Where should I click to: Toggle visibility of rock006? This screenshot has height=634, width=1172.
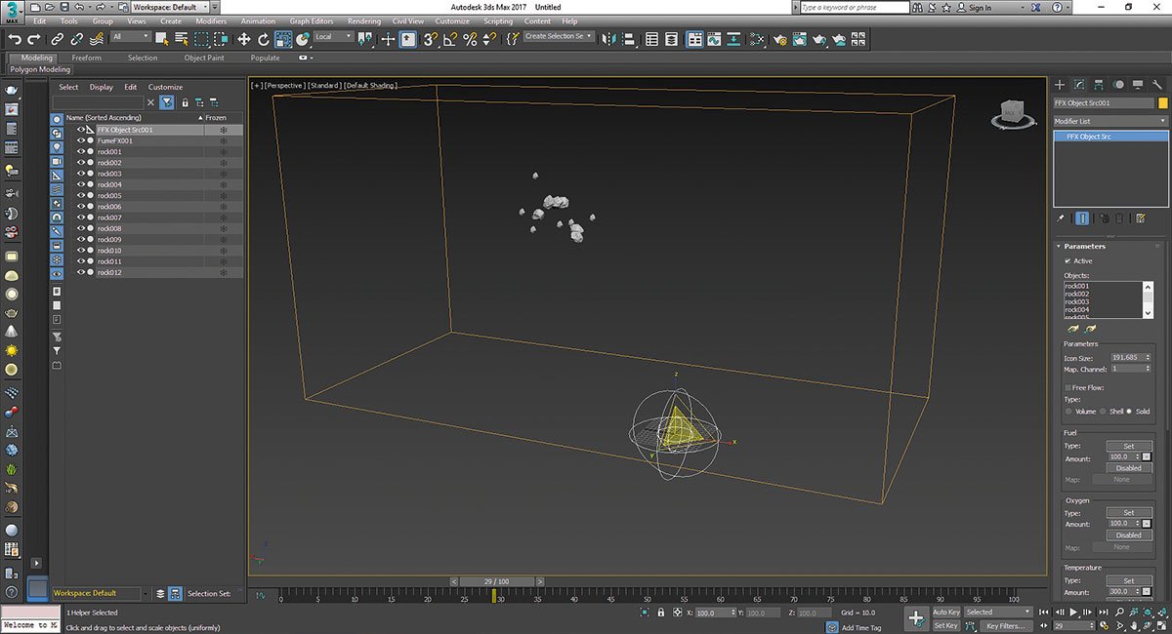pyautogui.click(x=81, y=206)
